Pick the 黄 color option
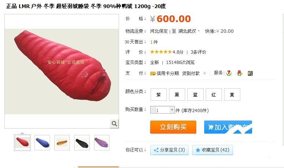 pyautogui.click(x=232, y=94)
